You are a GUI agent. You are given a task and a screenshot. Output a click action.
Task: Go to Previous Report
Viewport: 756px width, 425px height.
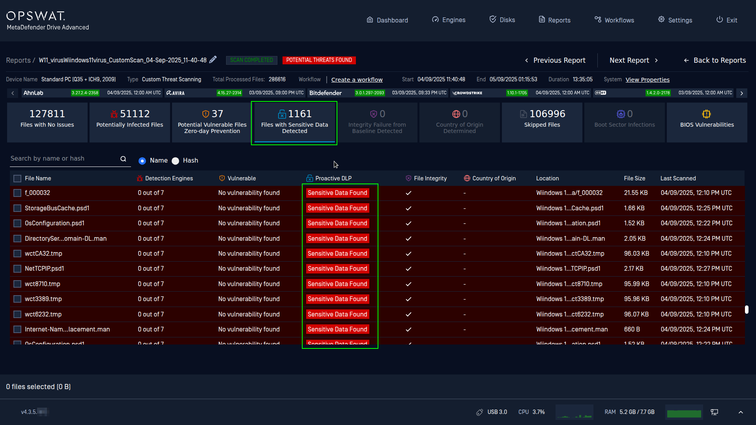[x=555, y=60]
